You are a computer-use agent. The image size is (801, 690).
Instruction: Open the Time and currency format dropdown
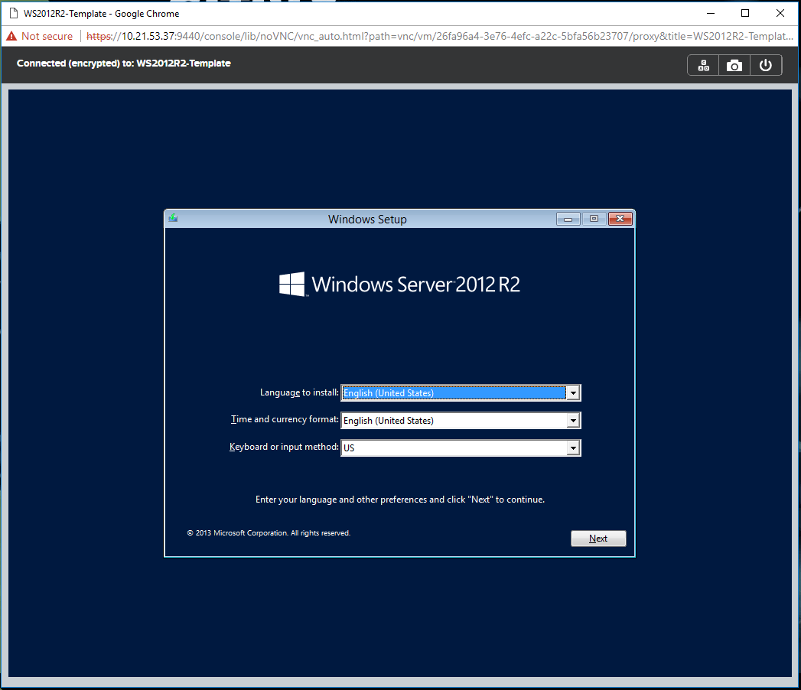pos(573,420)
